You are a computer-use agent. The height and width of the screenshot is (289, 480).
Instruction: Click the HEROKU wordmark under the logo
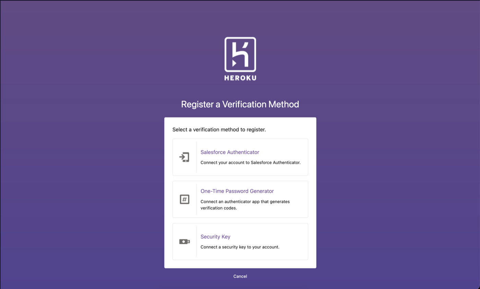(x=240, y=78)
